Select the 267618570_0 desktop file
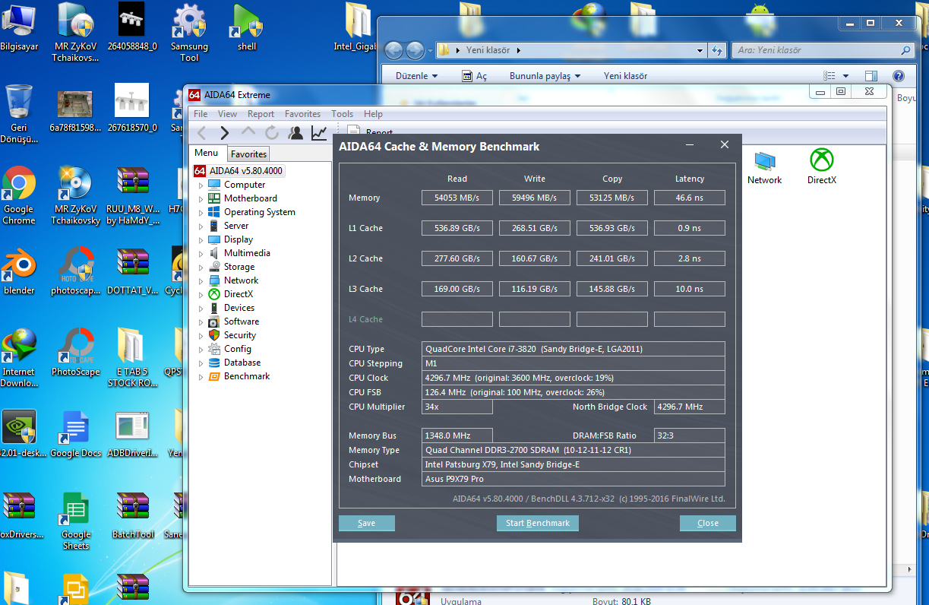Screen dimensions: 929x605 pos(133,108)
